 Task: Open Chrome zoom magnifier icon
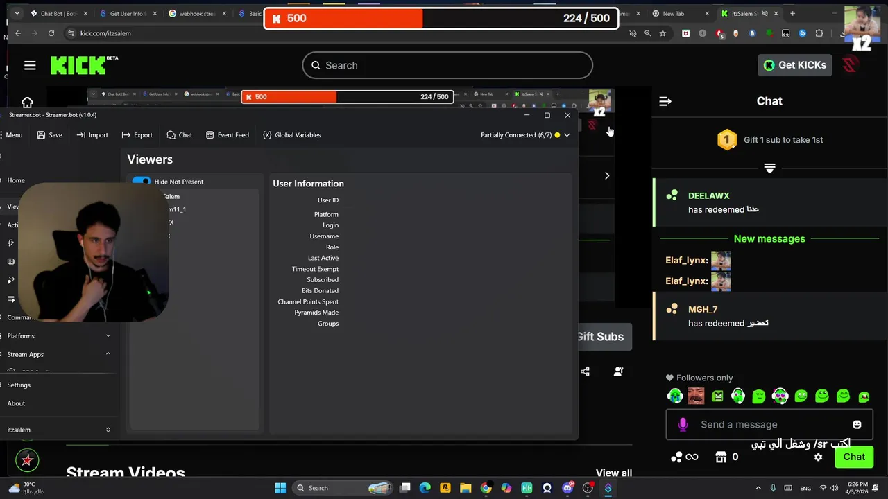[x=647, y=33]
